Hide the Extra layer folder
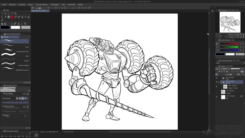This screenshot has height=138, width=245. (217, 78)
